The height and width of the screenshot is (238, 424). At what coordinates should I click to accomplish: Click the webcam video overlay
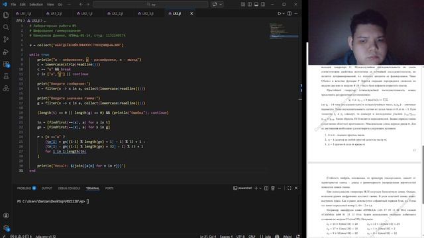pyautogui.click(x=366, y=32)
